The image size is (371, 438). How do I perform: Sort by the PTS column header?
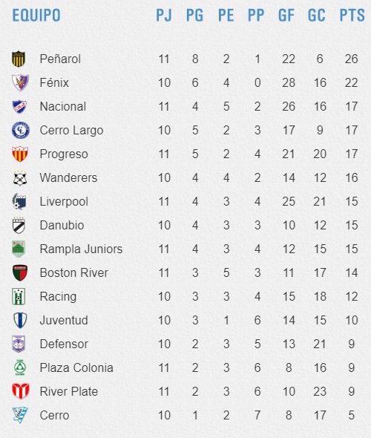click(352, 15)
